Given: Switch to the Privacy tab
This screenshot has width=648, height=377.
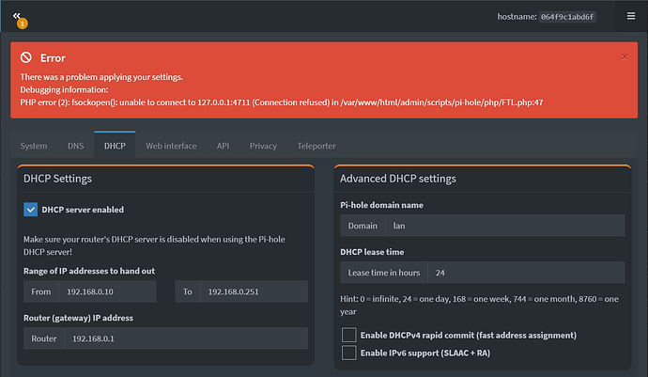Looking at the screenshot, I should (264, 146).
